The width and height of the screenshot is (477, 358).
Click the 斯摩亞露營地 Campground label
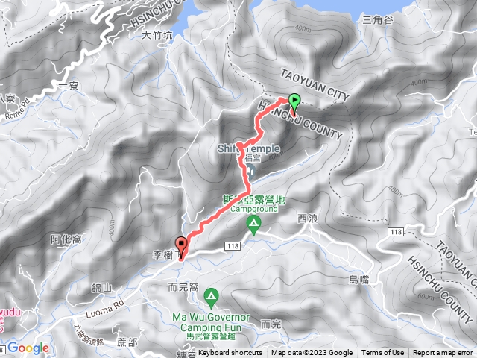click(x=254, y=204)
